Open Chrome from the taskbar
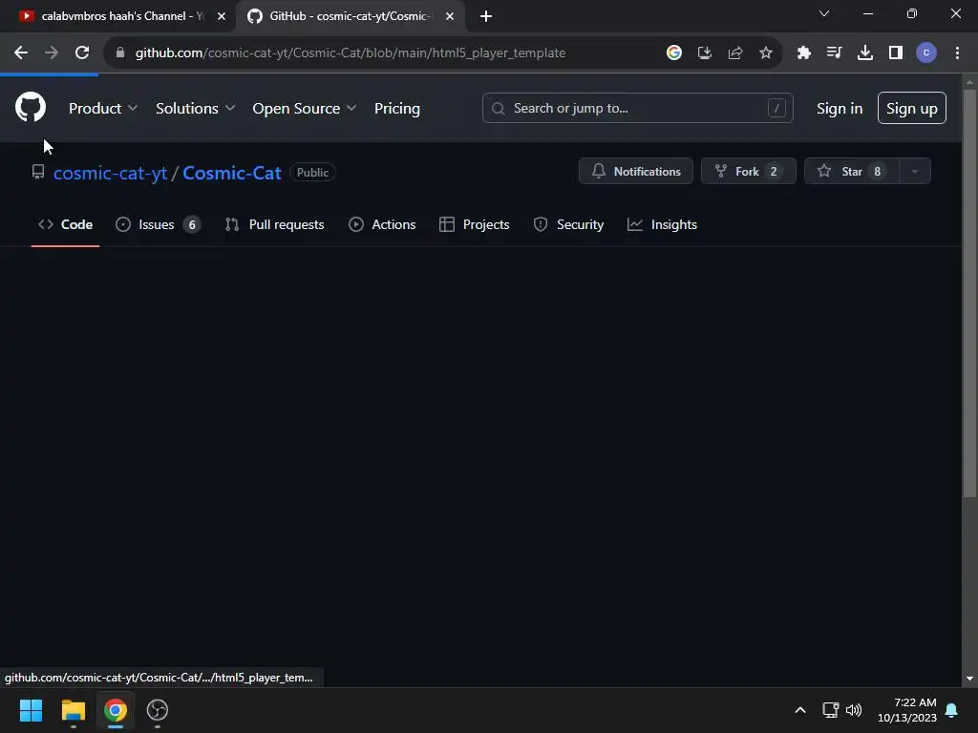The image size is (978, 733). pos(116,710)
